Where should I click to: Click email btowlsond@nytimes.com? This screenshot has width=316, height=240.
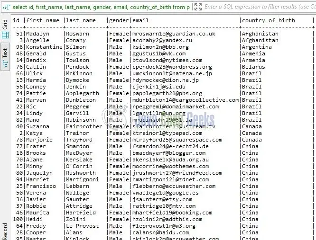167,60
